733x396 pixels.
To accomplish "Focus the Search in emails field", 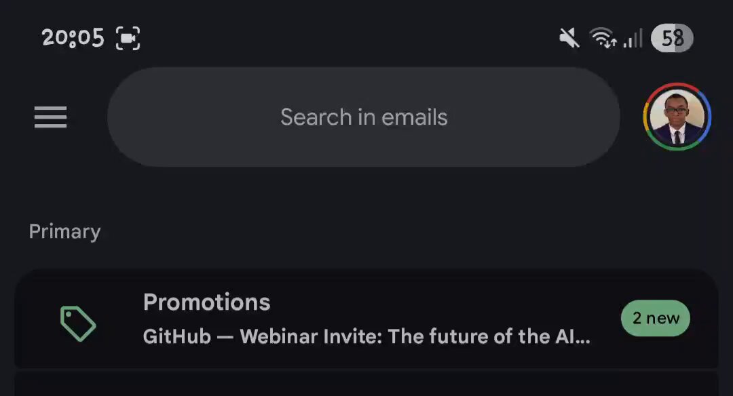I will click(x=364, y=117).
